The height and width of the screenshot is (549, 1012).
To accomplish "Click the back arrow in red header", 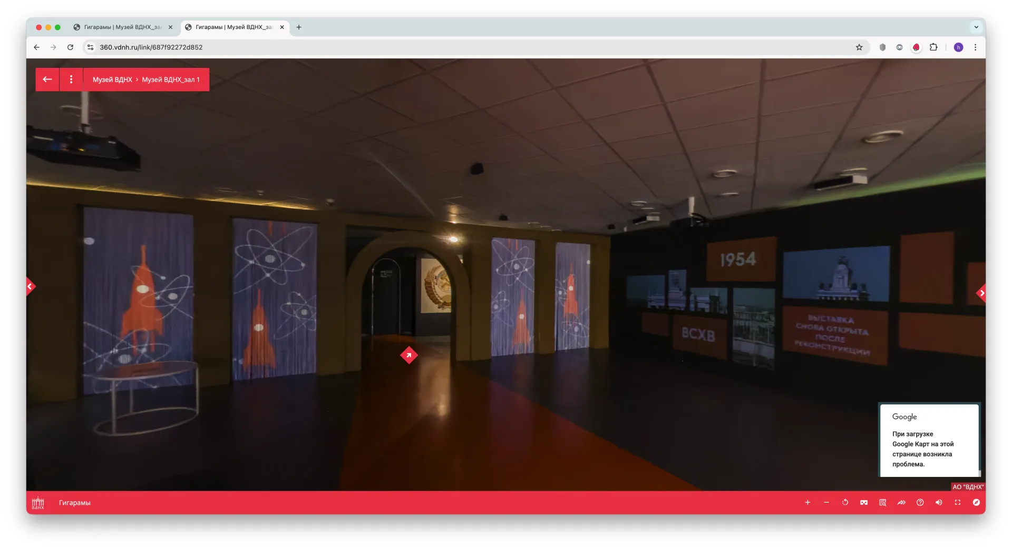I will coord(47,79).
